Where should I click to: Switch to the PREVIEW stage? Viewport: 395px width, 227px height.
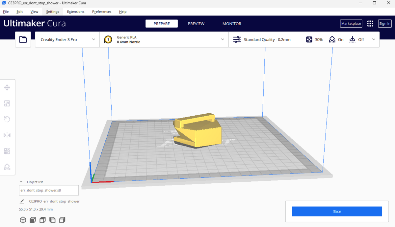pyautogui.click(x=196, y=24)
